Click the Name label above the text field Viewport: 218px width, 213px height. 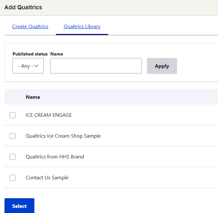click(x=57, y=54)
